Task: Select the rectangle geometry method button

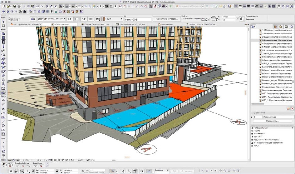Action: 77,19
